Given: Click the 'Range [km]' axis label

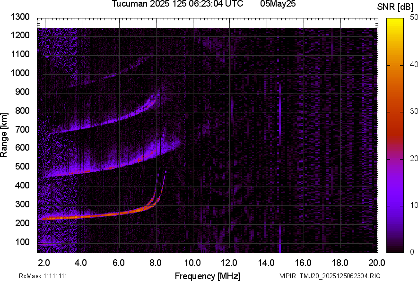Looking at the screenshot, I should coord(4,135).
